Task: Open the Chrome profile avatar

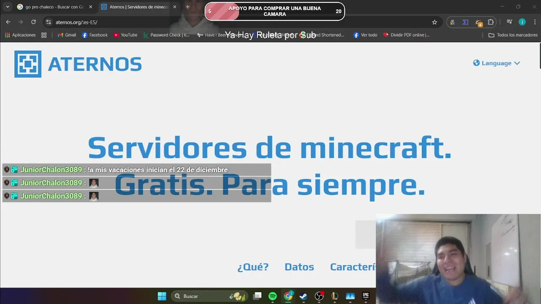Action: point(522,22)
